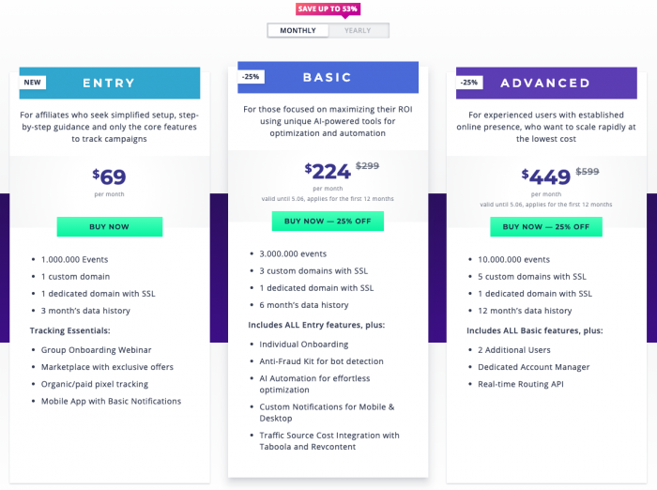Click the crossed-out $599 price
The height and width of the screenshot is (490, 657).
(588, 172)
